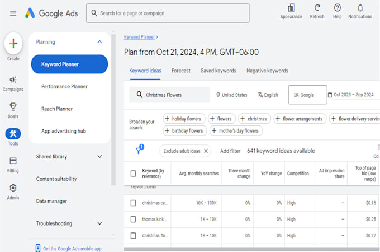Tick checkbox for thomas kink.. row

133,219
